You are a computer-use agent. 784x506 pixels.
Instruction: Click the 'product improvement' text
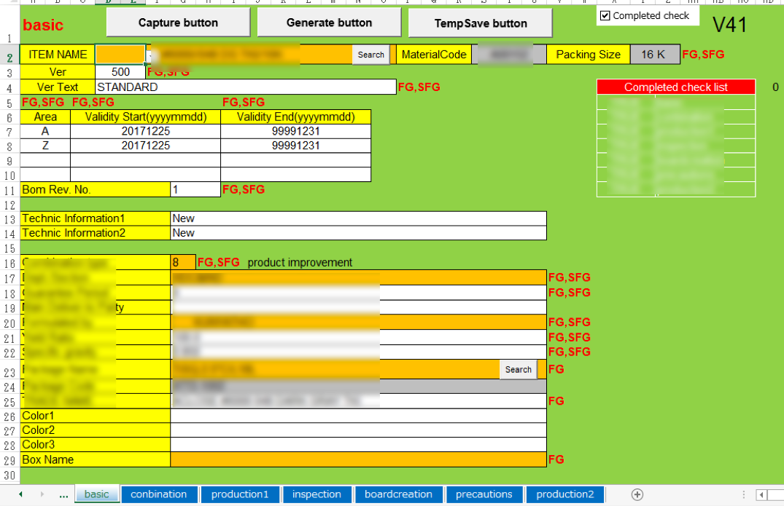click(300, 263)
